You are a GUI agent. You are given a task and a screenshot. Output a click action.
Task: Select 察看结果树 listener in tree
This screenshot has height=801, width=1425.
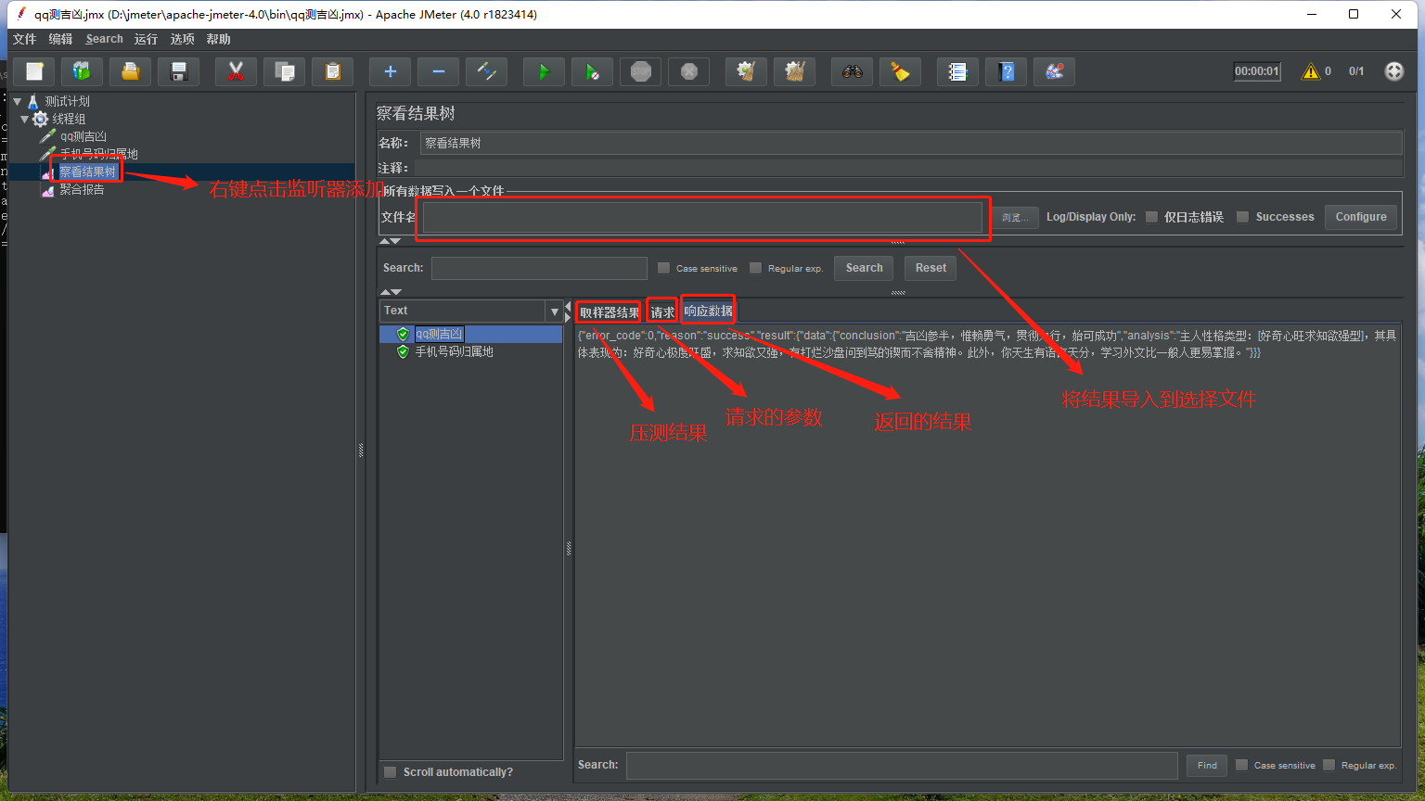click(x=88, y=172)
